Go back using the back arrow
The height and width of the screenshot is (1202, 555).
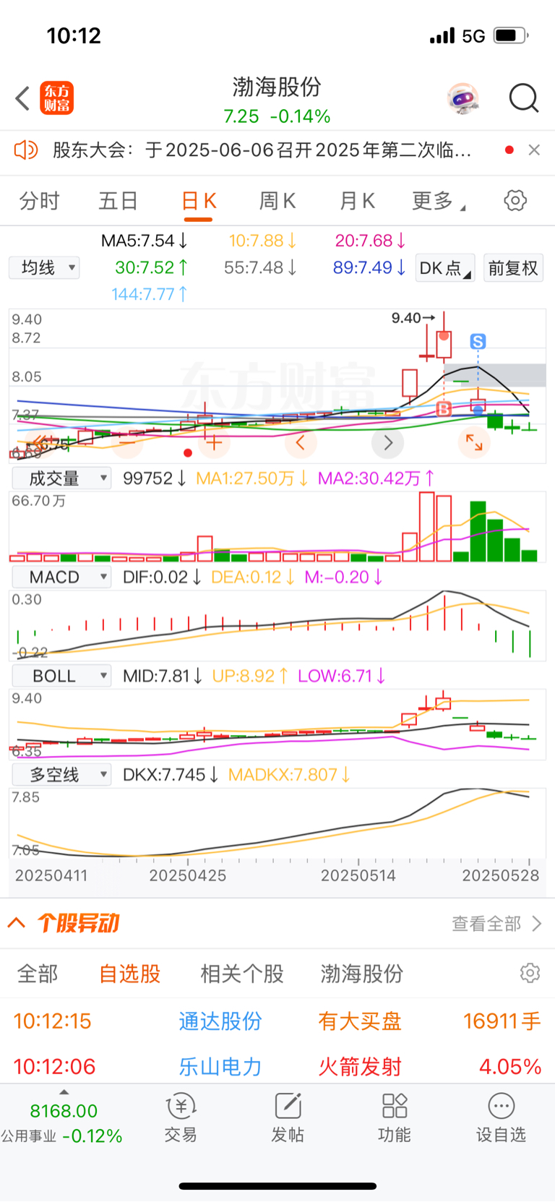22,98
